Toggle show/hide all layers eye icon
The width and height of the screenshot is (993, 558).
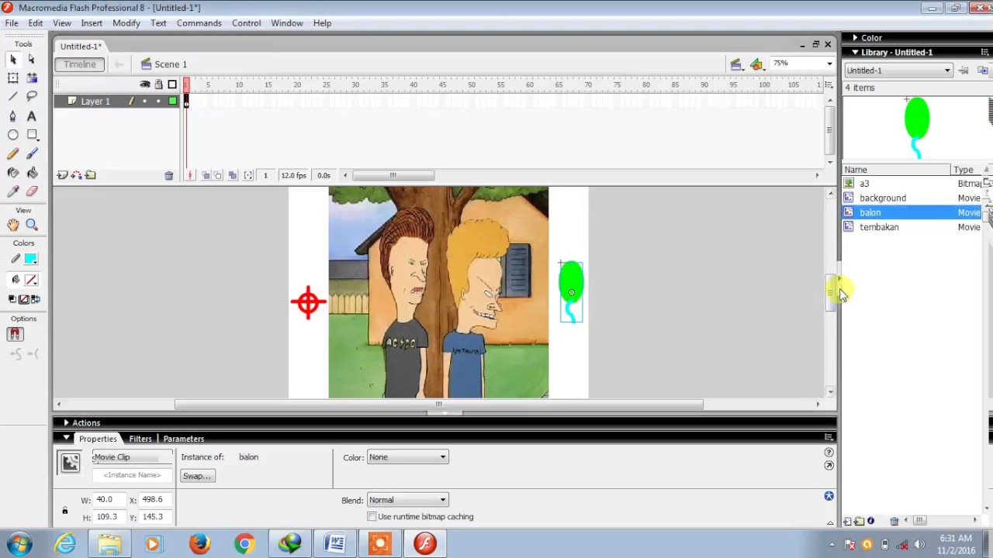[x=144, y=84]
